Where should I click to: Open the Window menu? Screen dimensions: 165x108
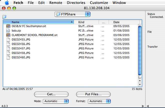pos(119,3)
